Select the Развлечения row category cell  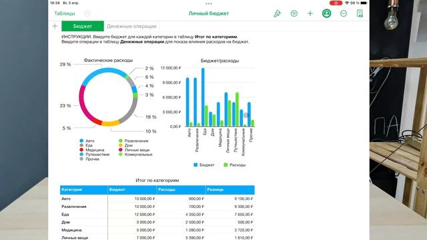coord(84,207)
